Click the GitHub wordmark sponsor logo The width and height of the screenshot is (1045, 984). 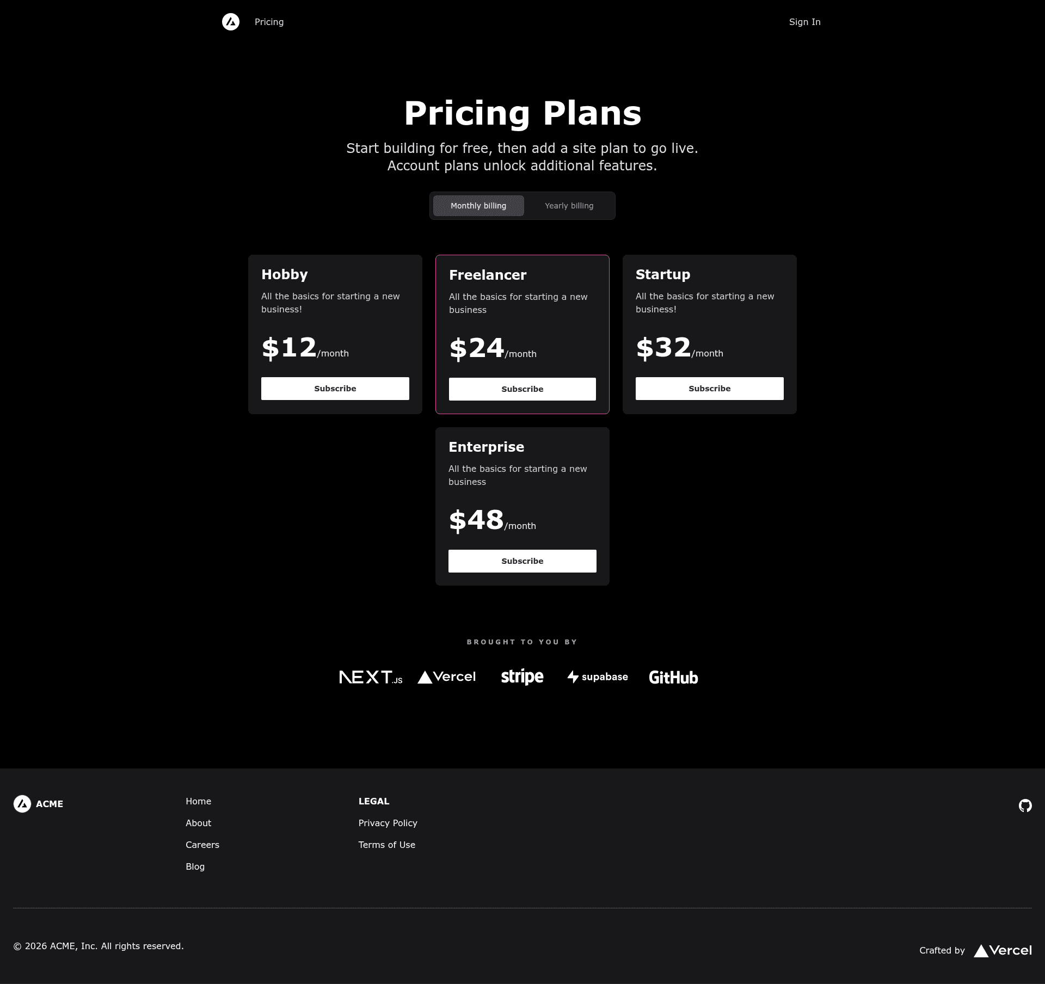click(x=674, y=678)
